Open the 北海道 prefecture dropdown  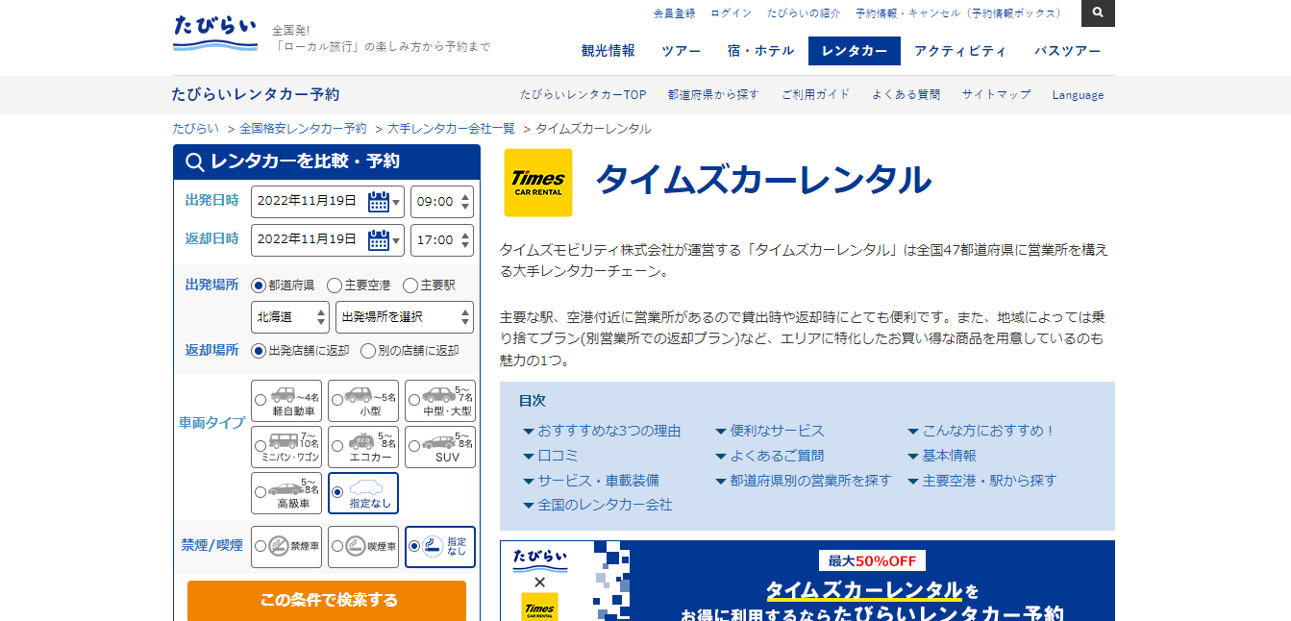pyautogui.click(x=290, y=317)
